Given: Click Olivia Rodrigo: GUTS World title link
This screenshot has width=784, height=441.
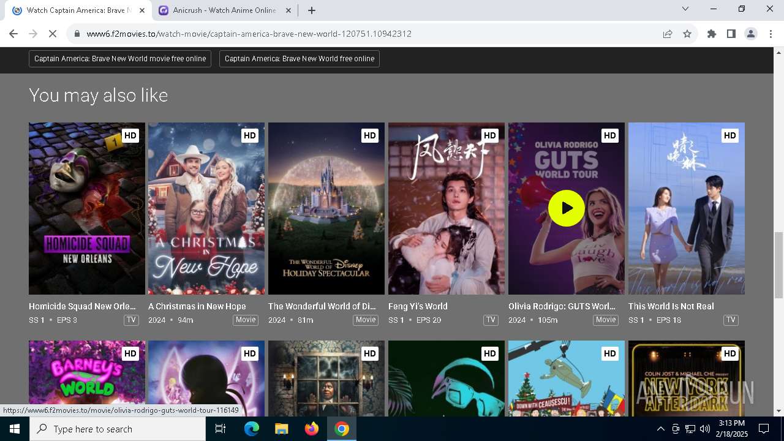Looking at the screenshot, I should [x=562, y=306].
